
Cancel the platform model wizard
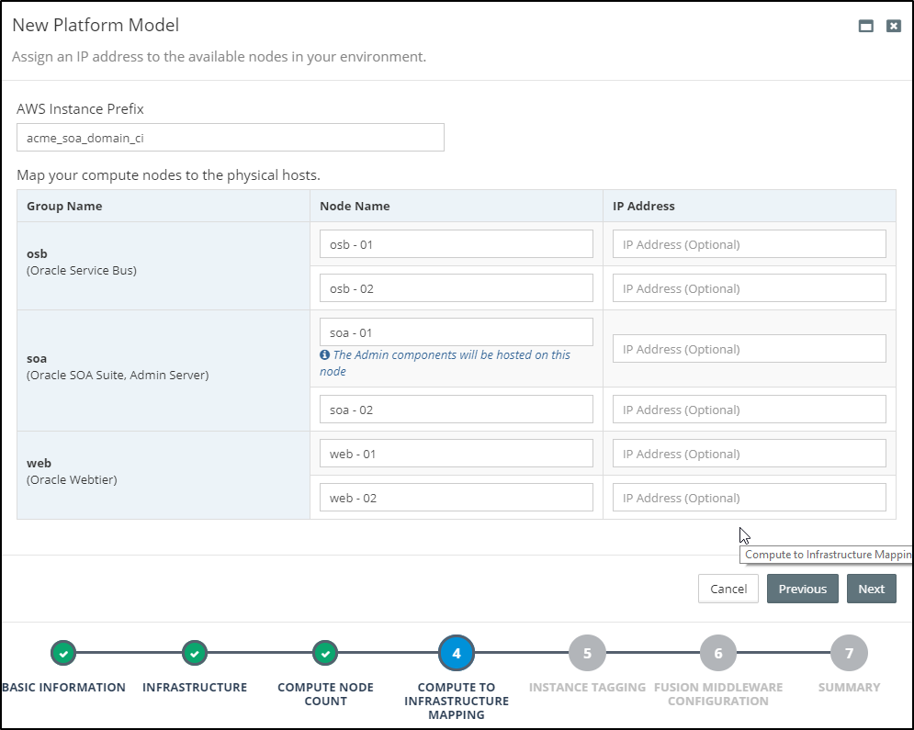pos(728,589)
